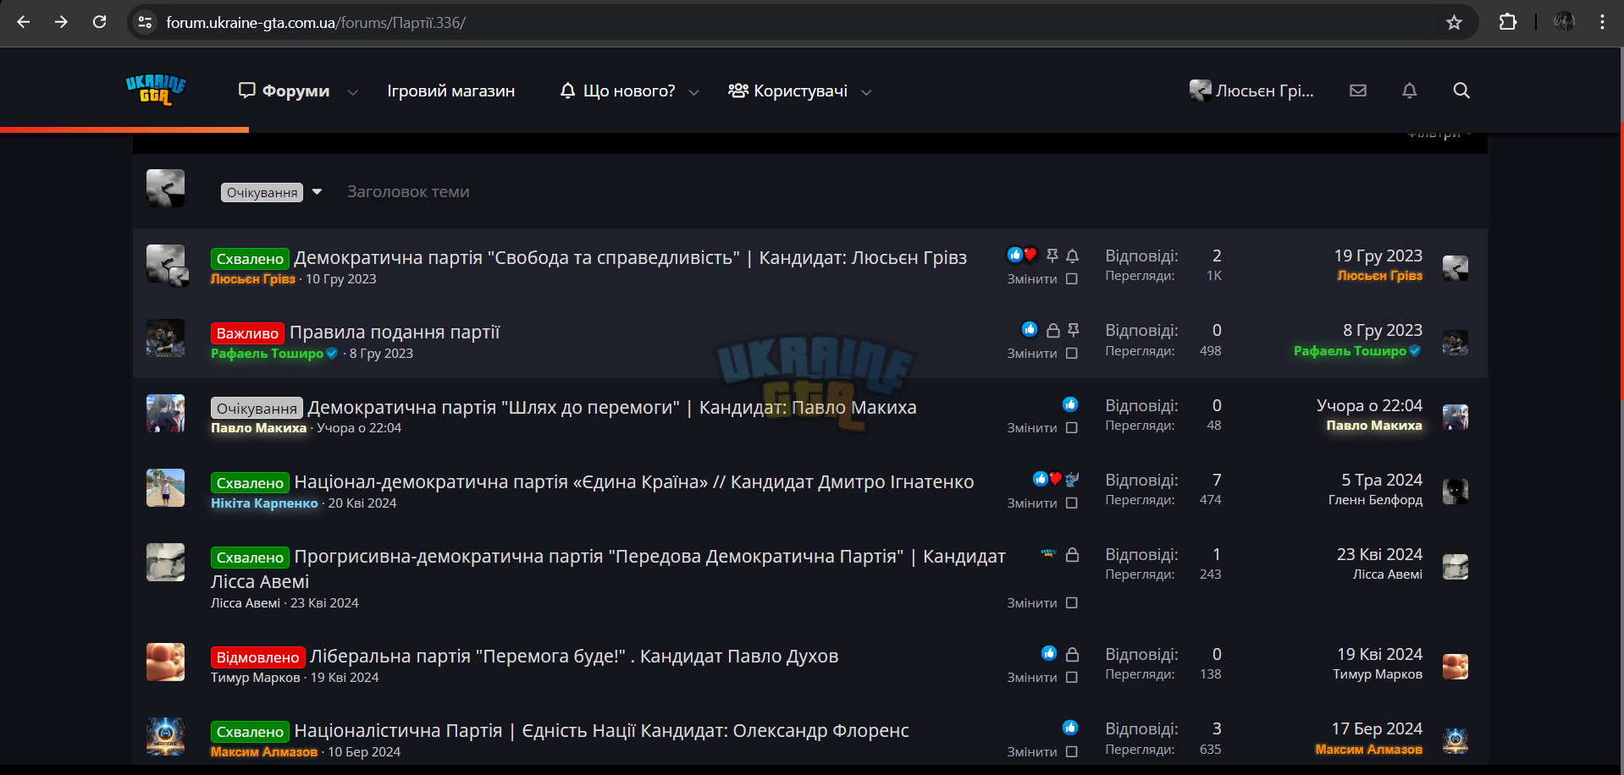Click the Заголовок теми input field

coord(906,192)
